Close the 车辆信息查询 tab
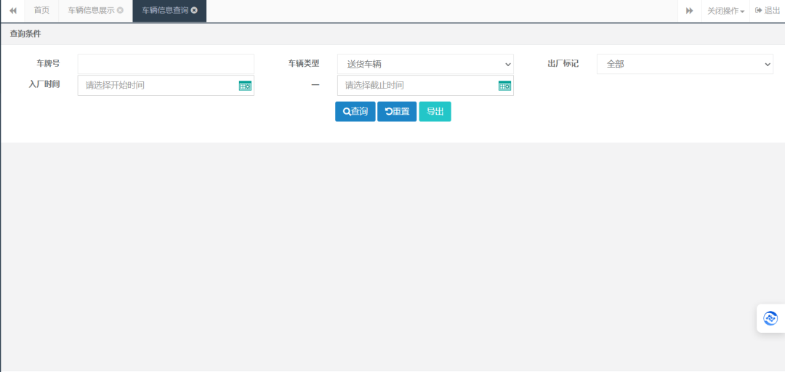Image resolution: width=785 pixels, height=372 pixels. point(194,10)
